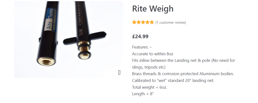Click the second rating star

click(139, 22)
